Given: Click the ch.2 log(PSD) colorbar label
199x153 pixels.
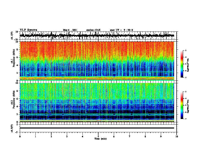Looking at the screenshot, I should [x=188, y=106].
